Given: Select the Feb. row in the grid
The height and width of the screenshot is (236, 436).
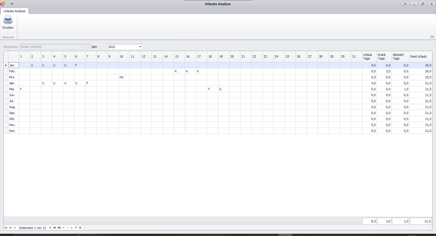Looking at the screenshot, I should pyautogui.click(x=12, y=71).
